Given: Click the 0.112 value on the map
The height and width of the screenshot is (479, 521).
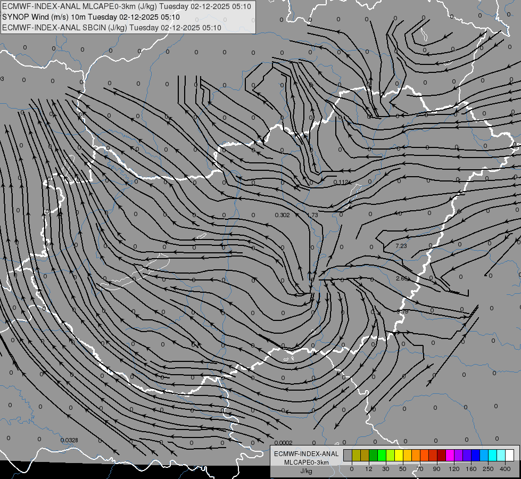Looking at the screenshot, I should [341, 182].
